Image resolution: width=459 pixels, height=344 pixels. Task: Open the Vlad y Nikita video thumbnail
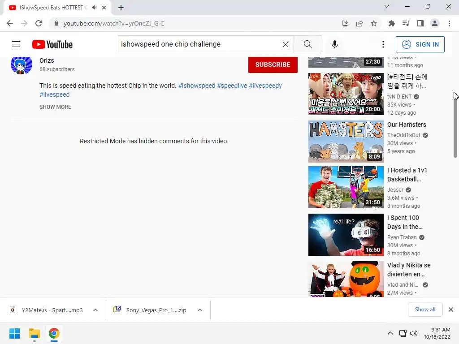click(346, 279)
